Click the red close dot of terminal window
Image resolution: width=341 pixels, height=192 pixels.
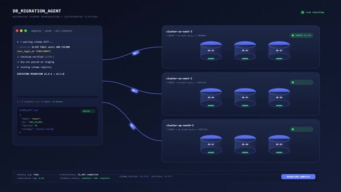tap(17, 31)
